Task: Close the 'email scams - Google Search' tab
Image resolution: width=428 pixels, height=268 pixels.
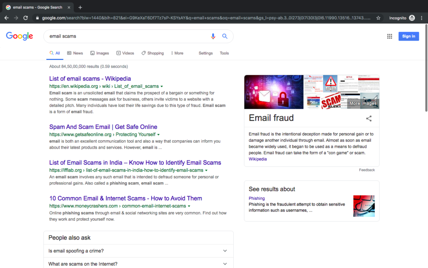Action: (69, 8)
